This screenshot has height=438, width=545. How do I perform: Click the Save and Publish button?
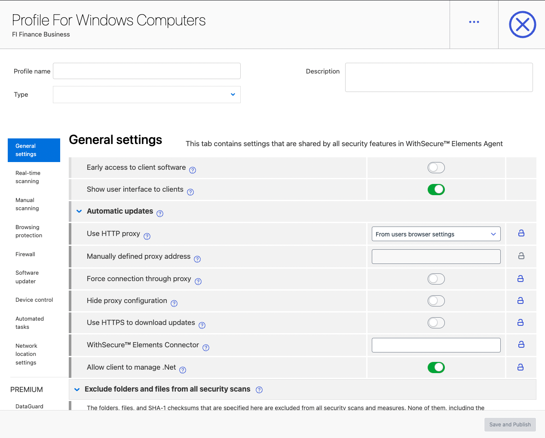tap(510, 424)
